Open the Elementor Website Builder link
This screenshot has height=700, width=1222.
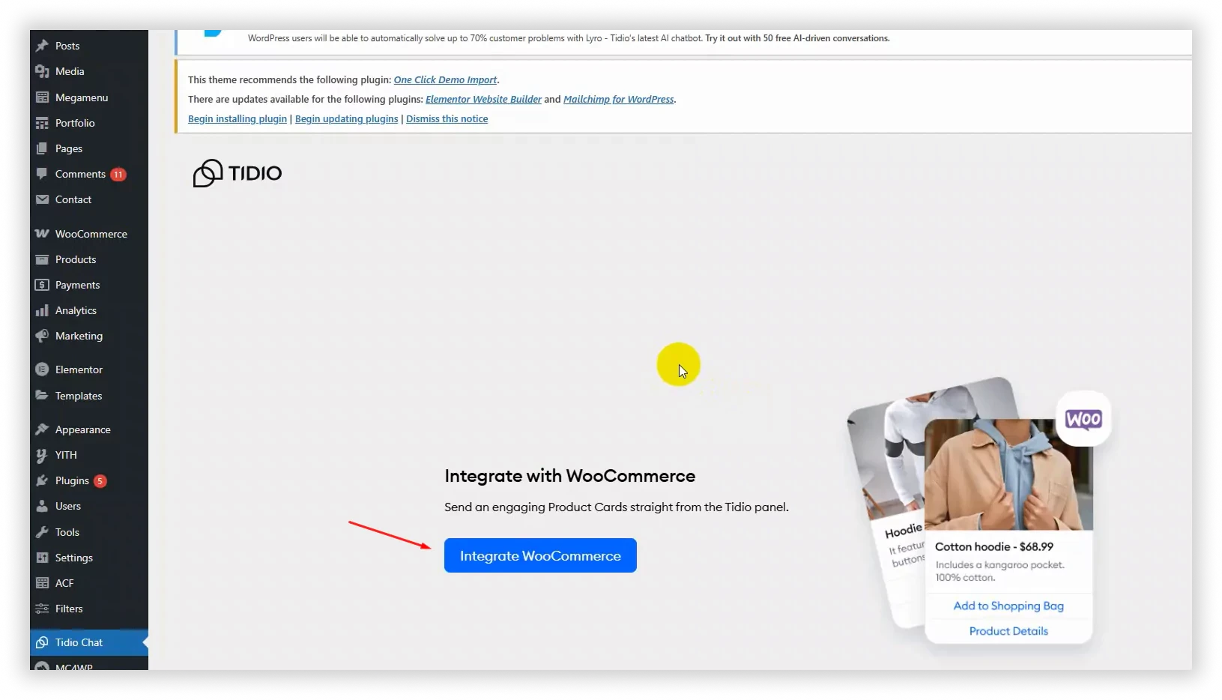[483, 100]
